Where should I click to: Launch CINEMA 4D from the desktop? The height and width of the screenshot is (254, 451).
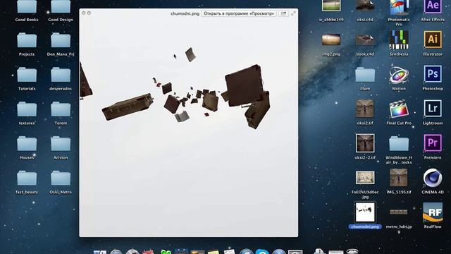[x=433, y=178]
